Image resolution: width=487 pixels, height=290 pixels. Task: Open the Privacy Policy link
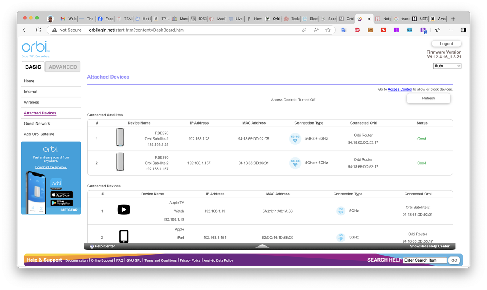(190, 260)
